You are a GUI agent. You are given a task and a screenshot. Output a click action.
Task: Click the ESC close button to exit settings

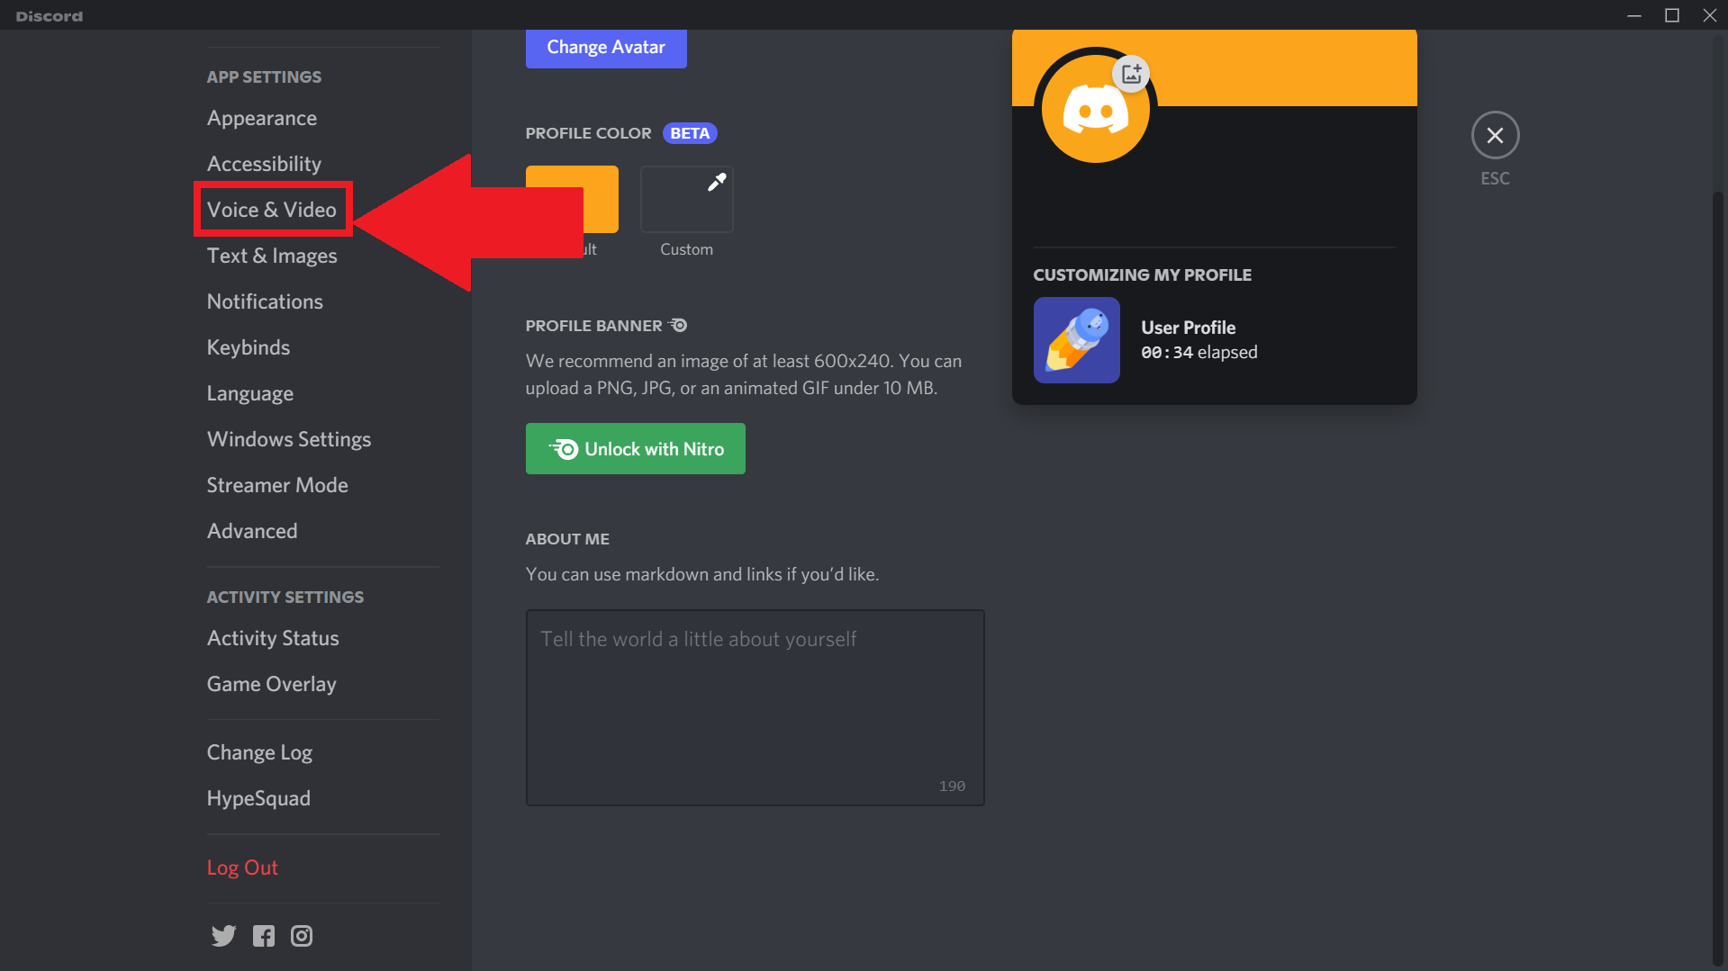point(1495,136)
